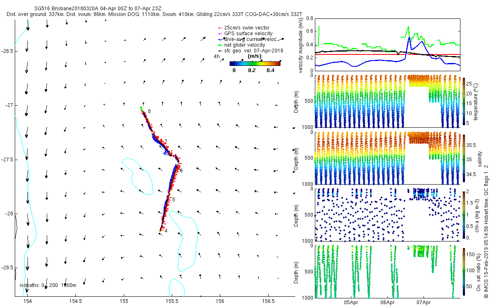492x307 pixels.
Task: Click the magenta GPS surface velocity marker
Action: pos(220,34)
